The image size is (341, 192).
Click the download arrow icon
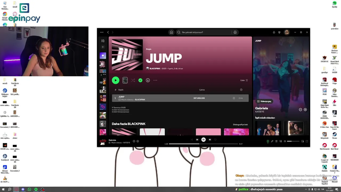148,80
